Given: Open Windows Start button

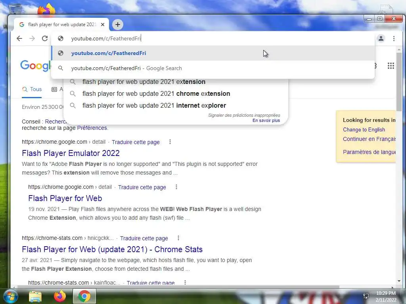Looking at the screenshot, I should pyautogui.click(x=10, y=296).
